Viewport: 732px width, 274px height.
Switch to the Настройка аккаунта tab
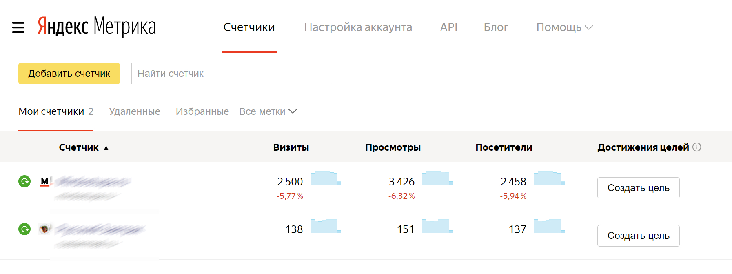coord(358,27)
